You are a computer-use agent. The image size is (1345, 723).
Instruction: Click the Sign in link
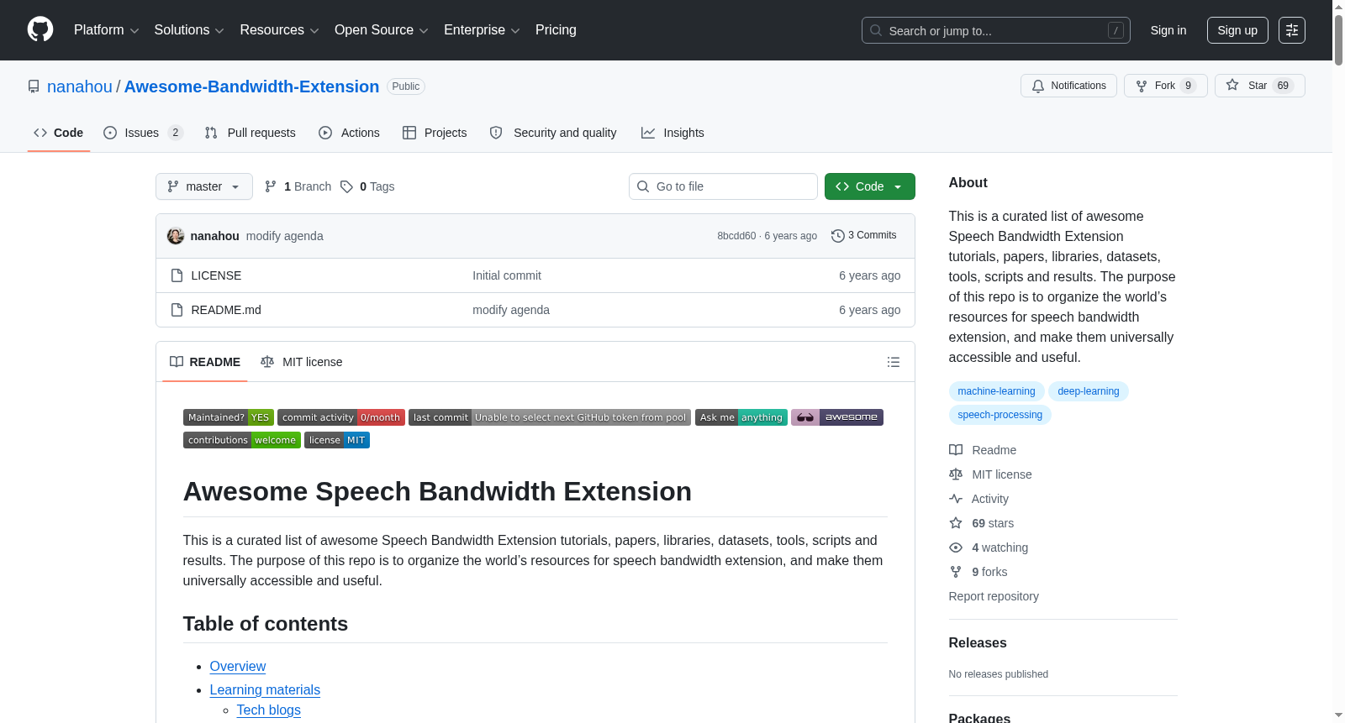click(x=1168, y=30)
